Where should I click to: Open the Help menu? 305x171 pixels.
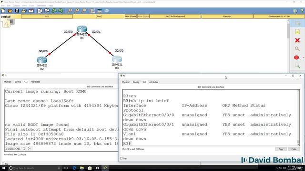(x=51, y=6)
